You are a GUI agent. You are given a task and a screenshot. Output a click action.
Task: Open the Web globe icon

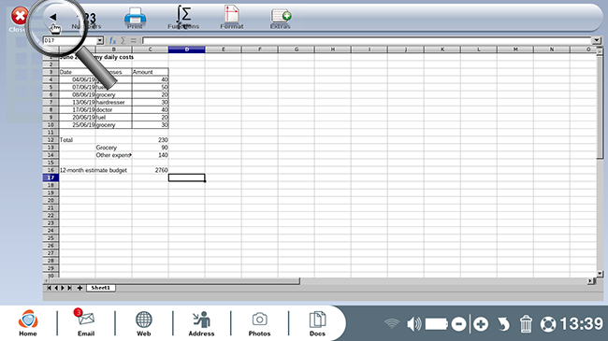tap(143, 323)
